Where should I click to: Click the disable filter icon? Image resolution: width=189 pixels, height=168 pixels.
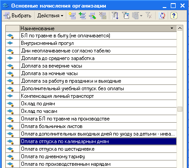pyautogui.click(x=149, y=16)
